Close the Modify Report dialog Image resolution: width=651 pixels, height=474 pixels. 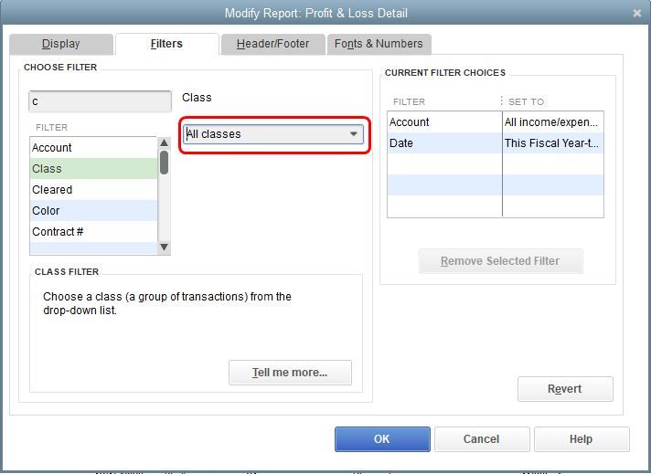[637, 14]
